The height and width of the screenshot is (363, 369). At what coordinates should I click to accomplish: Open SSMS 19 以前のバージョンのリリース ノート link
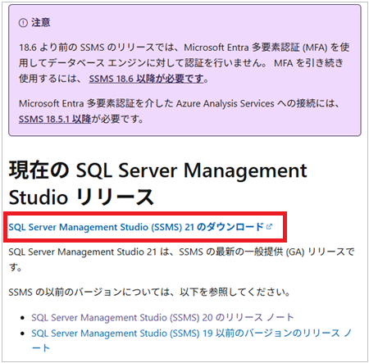[191, 340]
